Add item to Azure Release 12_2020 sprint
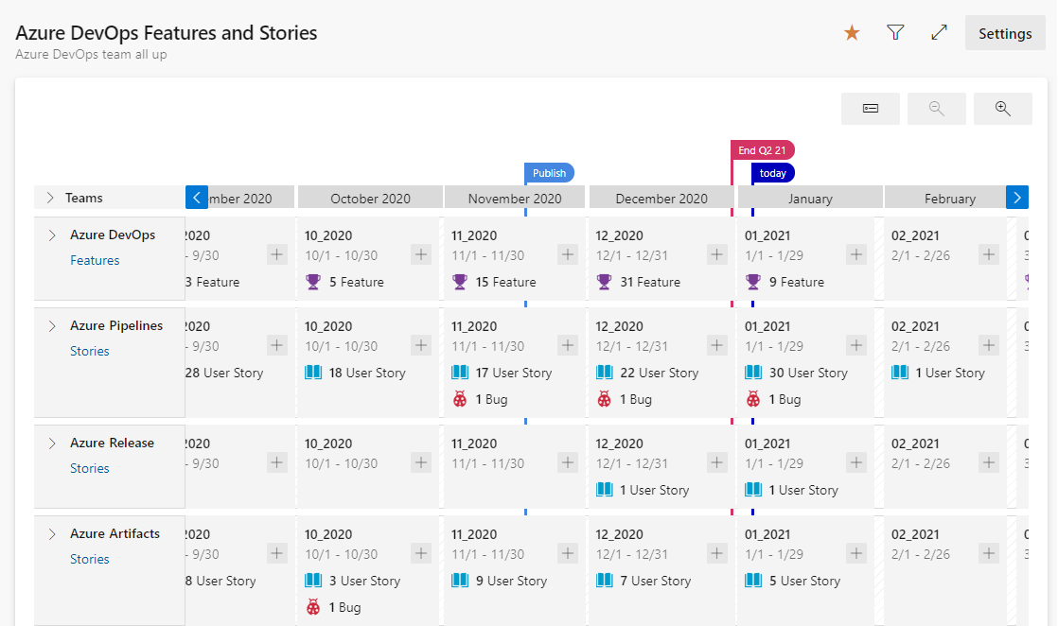This screenshot has width=1058, height=626. [x=716, y=462]
